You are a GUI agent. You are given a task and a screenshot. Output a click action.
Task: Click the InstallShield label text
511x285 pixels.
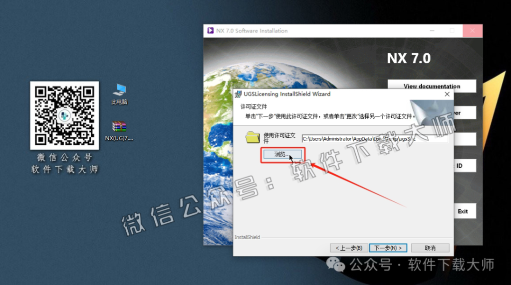pos(247,237)
